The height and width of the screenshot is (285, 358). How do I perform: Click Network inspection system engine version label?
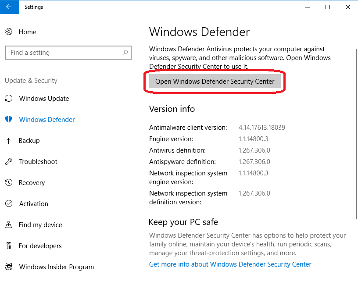(x=188, y=178)
